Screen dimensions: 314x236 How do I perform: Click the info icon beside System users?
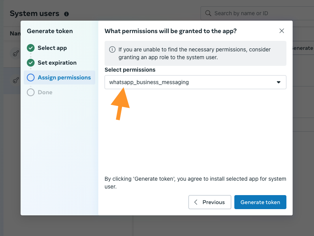(x=66, y=14)
